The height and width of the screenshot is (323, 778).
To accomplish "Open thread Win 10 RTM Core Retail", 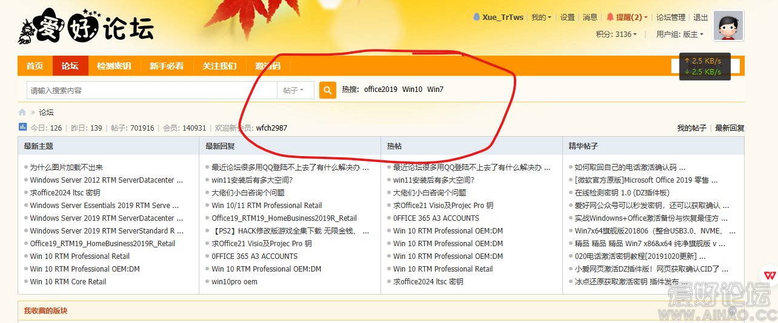I will pos(68,282).
